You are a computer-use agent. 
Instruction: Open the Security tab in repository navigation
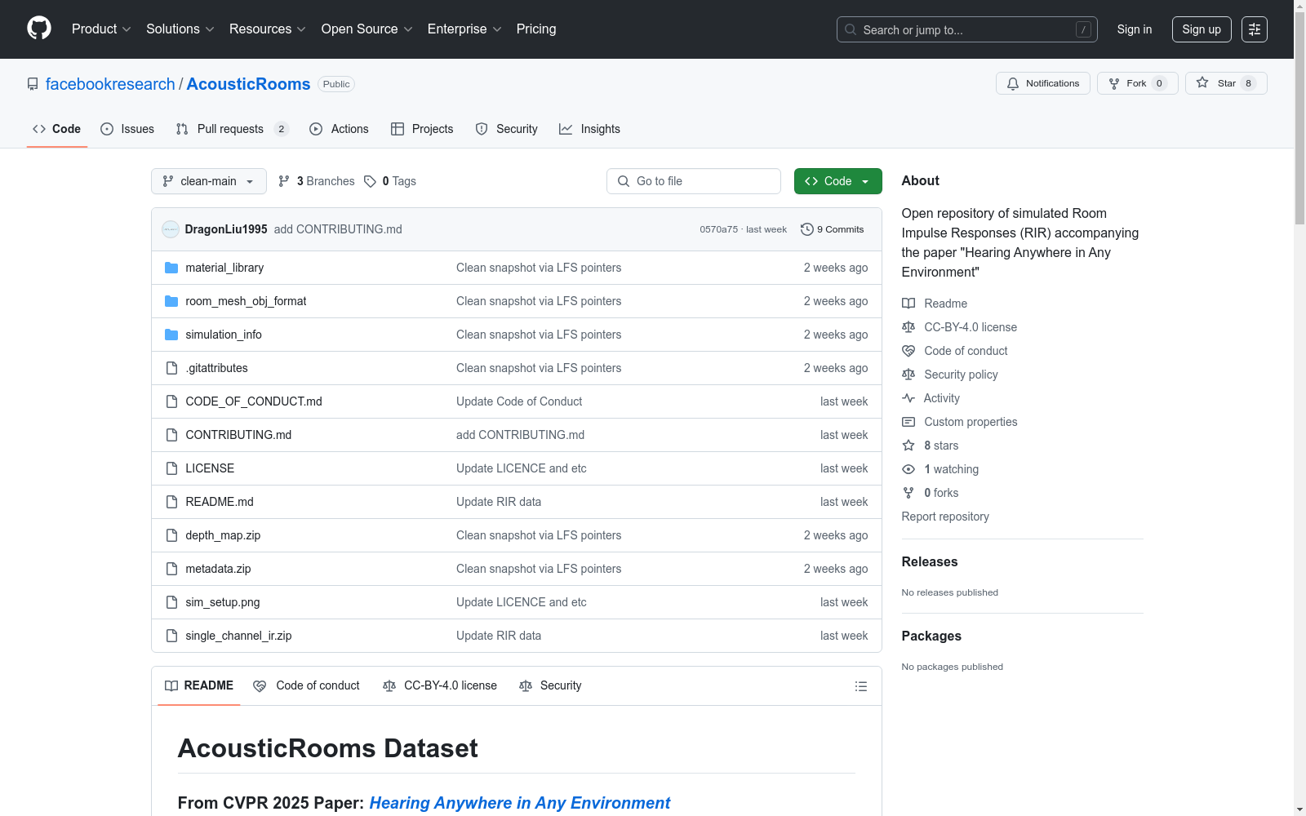tap(507, 129)
